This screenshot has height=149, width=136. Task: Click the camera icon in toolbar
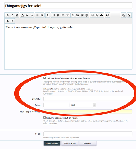coord(102,15)
